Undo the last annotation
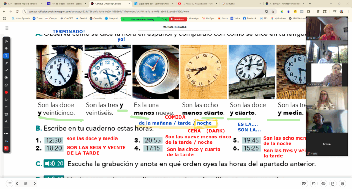Viewport: 352px width, 189px height. click(x=6, y=100)
